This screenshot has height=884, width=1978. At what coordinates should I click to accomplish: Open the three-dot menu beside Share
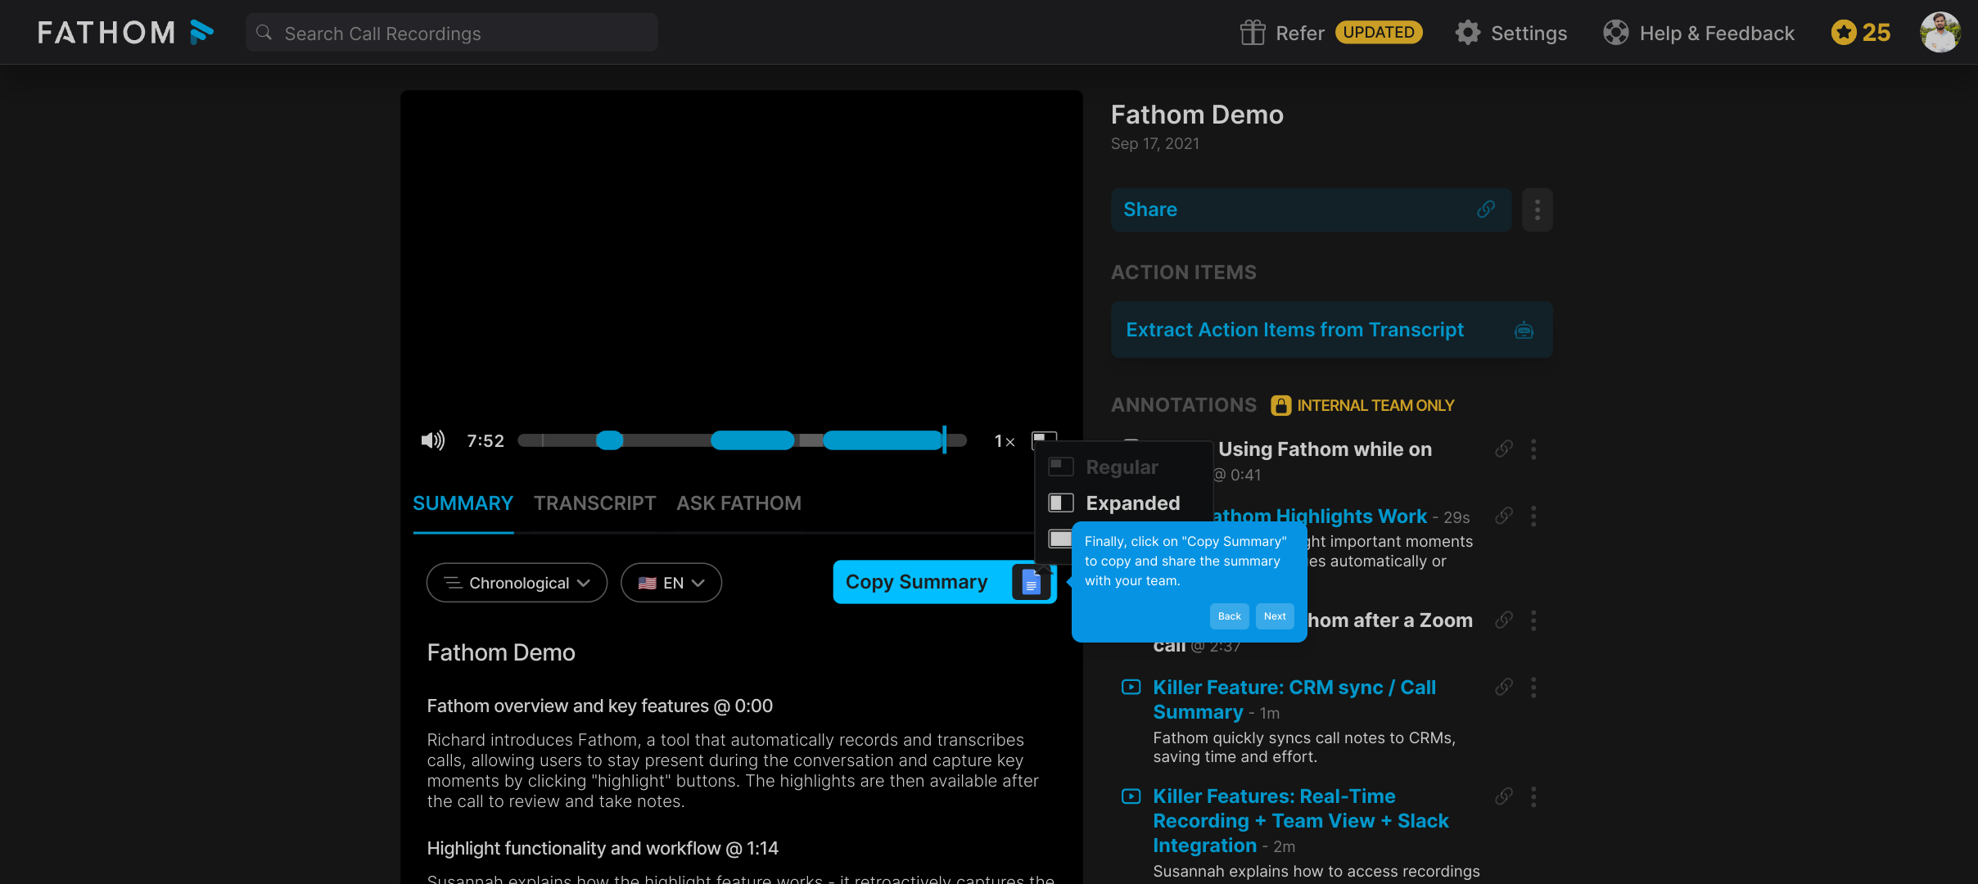coord(1538,210)
